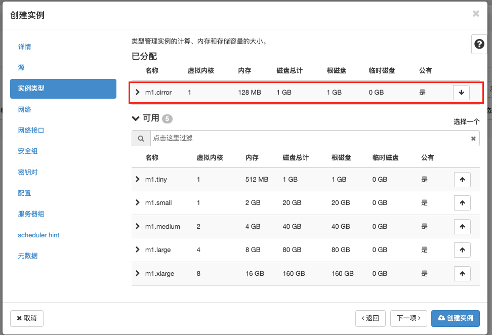Click the 内存 header in available table

[252, 157]
